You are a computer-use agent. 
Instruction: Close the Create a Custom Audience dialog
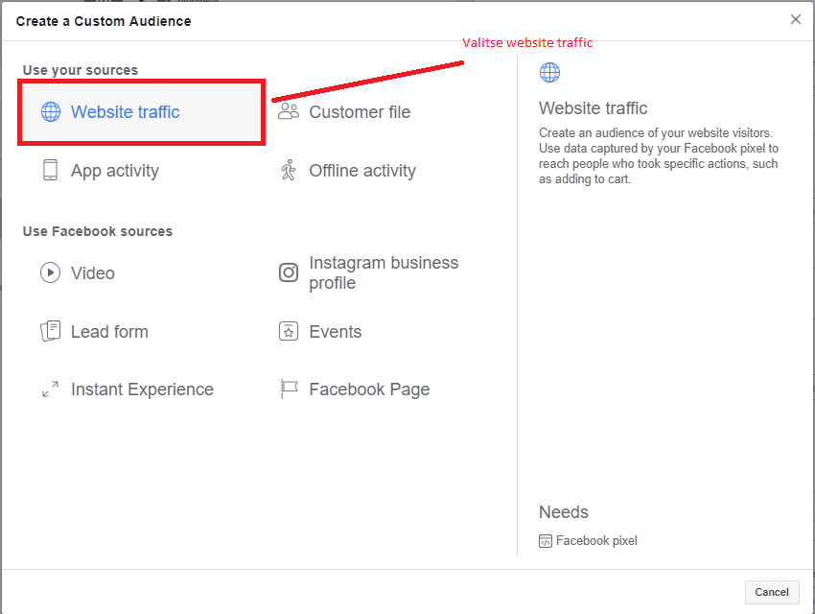[x=795, y=19]
